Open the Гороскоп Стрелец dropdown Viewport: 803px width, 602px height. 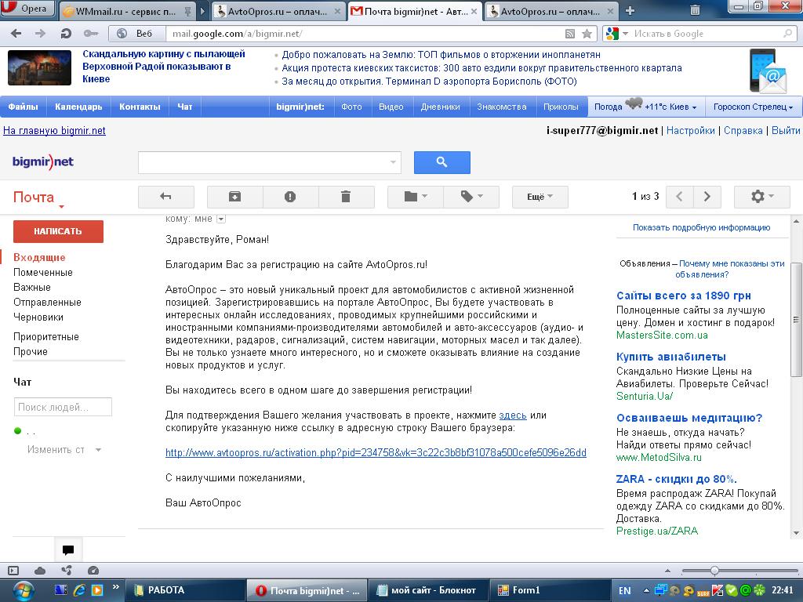(753, 107)
